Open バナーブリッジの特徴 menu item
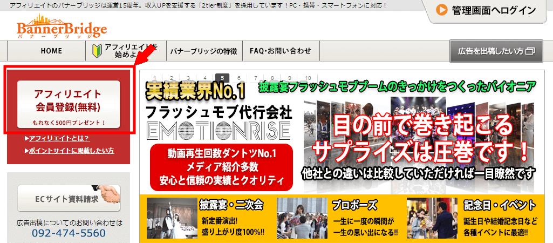The height and width of the screenshot is (243, 553). click(203, 51)
